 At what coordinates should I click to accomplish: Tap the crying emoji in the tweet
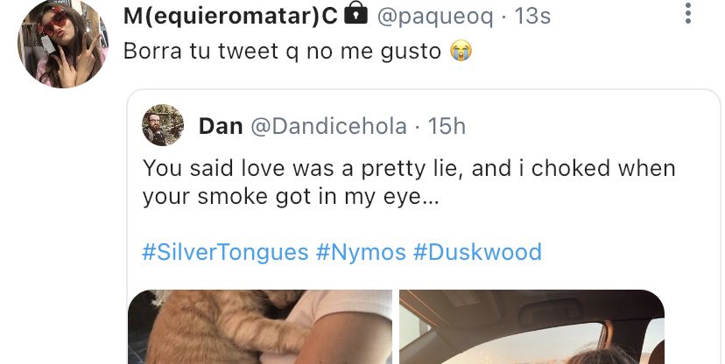point(461,51)
